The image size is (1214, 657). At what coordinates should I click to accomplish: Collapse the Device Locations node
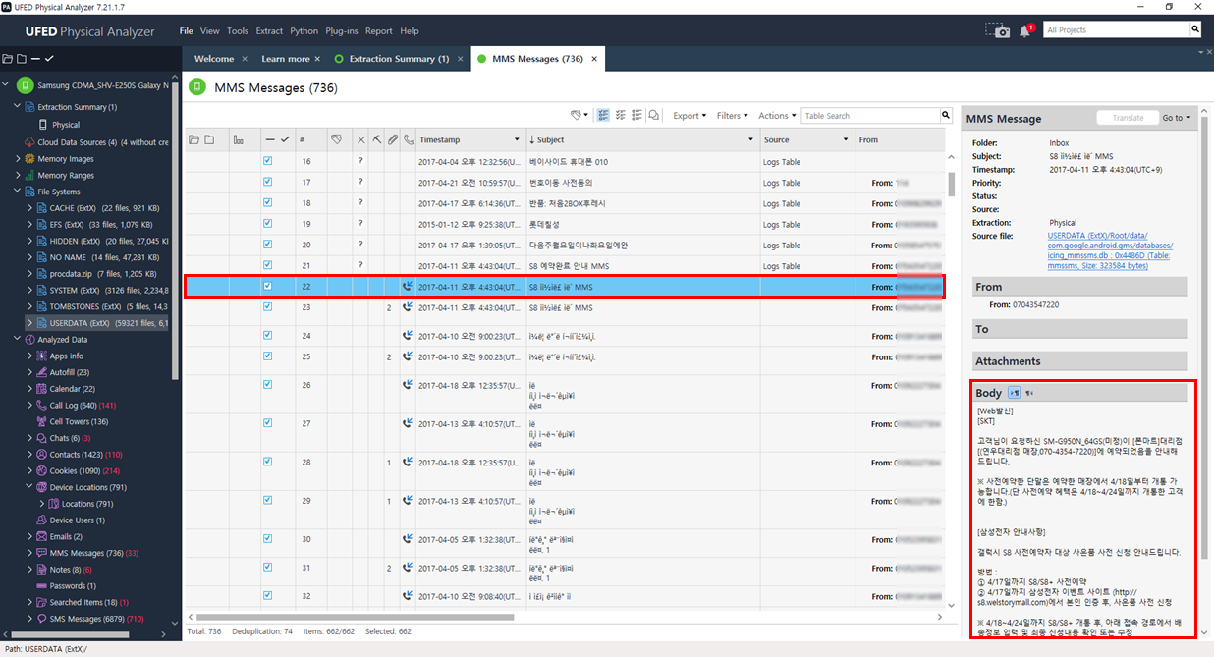pyautogui.click(x=29, y=487)
